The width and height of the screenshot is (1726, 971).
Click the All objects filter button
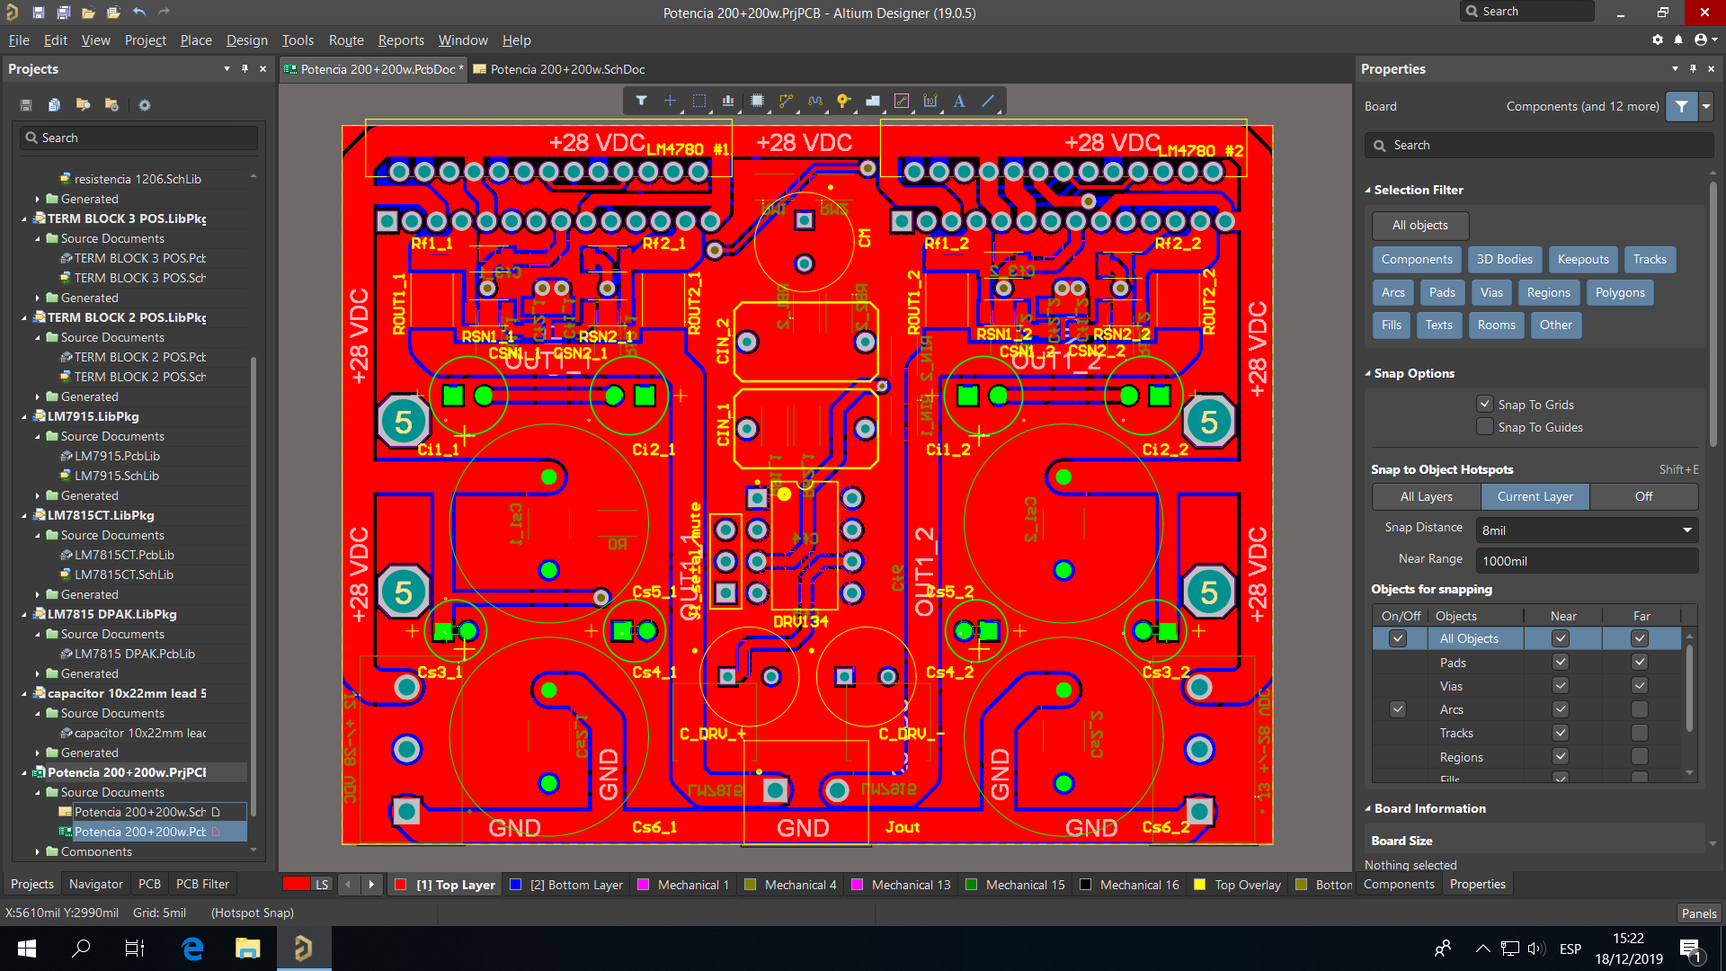click(x=1419, y=226)
